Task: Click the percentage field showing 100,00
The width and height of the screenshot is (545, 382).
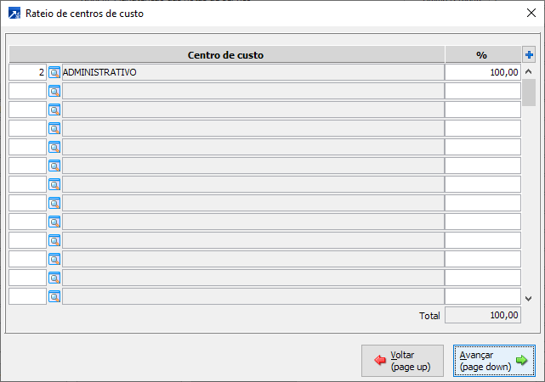Action: pyautogui.click(x=482, y=73)
